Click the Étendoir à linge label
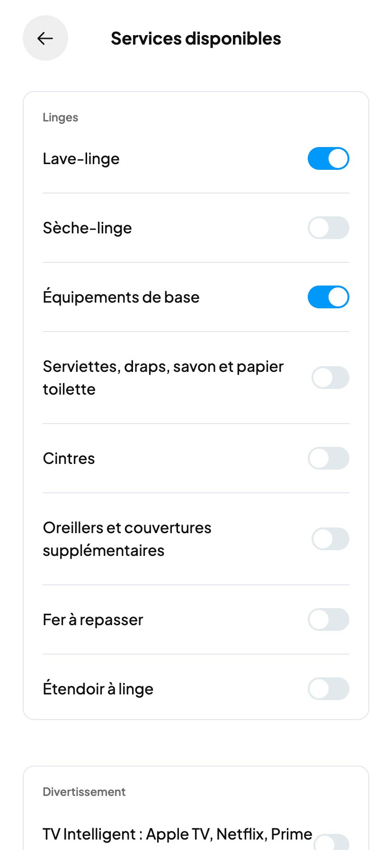The width and height of the screenshot is (392, 850). click(98, 689)
